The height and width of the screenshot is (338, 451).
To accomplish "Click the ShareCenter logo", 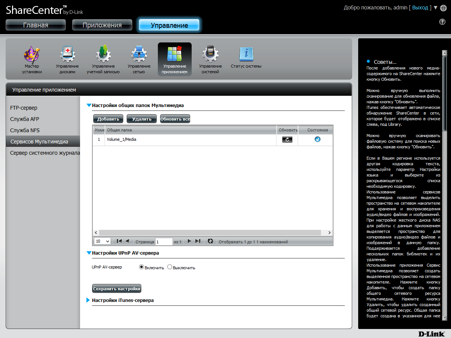I will coord(44,9).
